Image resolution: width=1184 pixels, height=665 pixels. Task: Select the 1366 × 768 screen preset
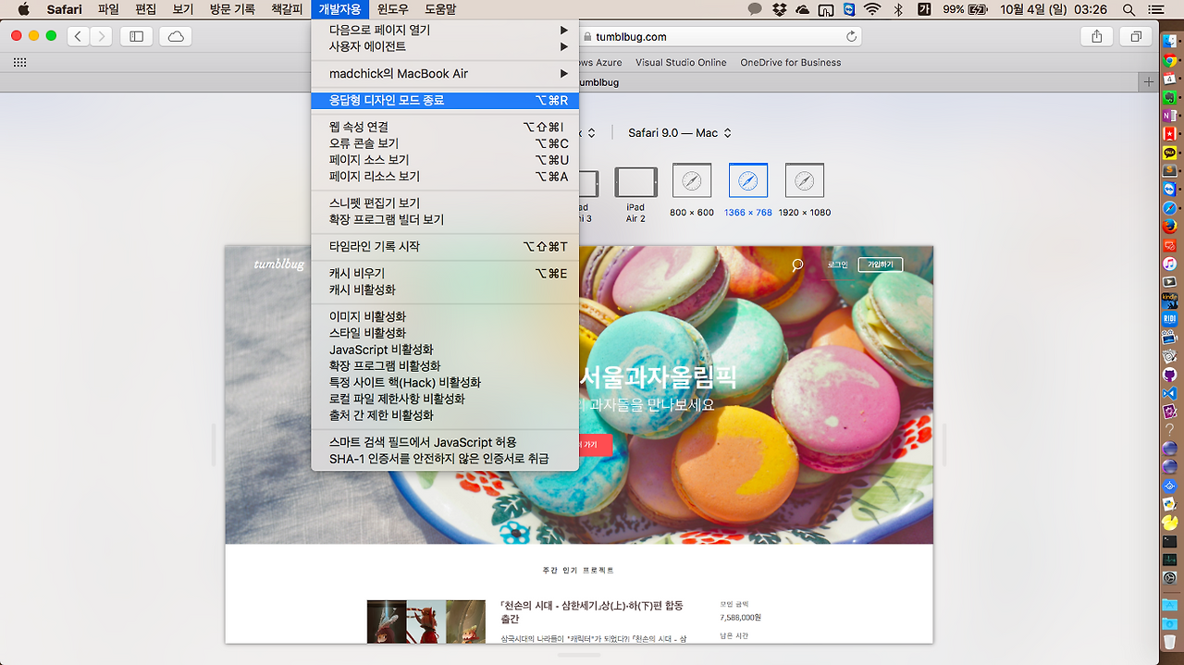tap(748, 191)
